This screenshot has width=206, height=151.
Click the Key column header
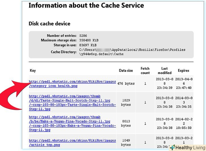33,71
